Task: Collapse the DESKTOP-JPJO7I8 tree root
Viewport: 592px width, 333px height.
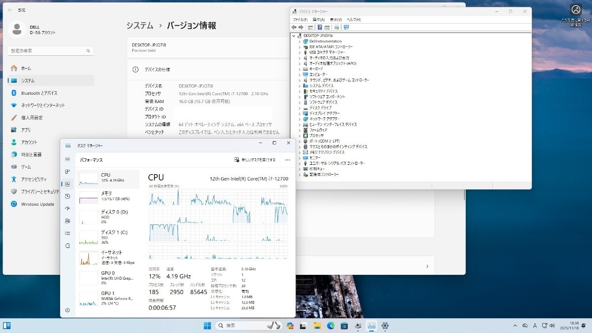Action: click(294, 35)
